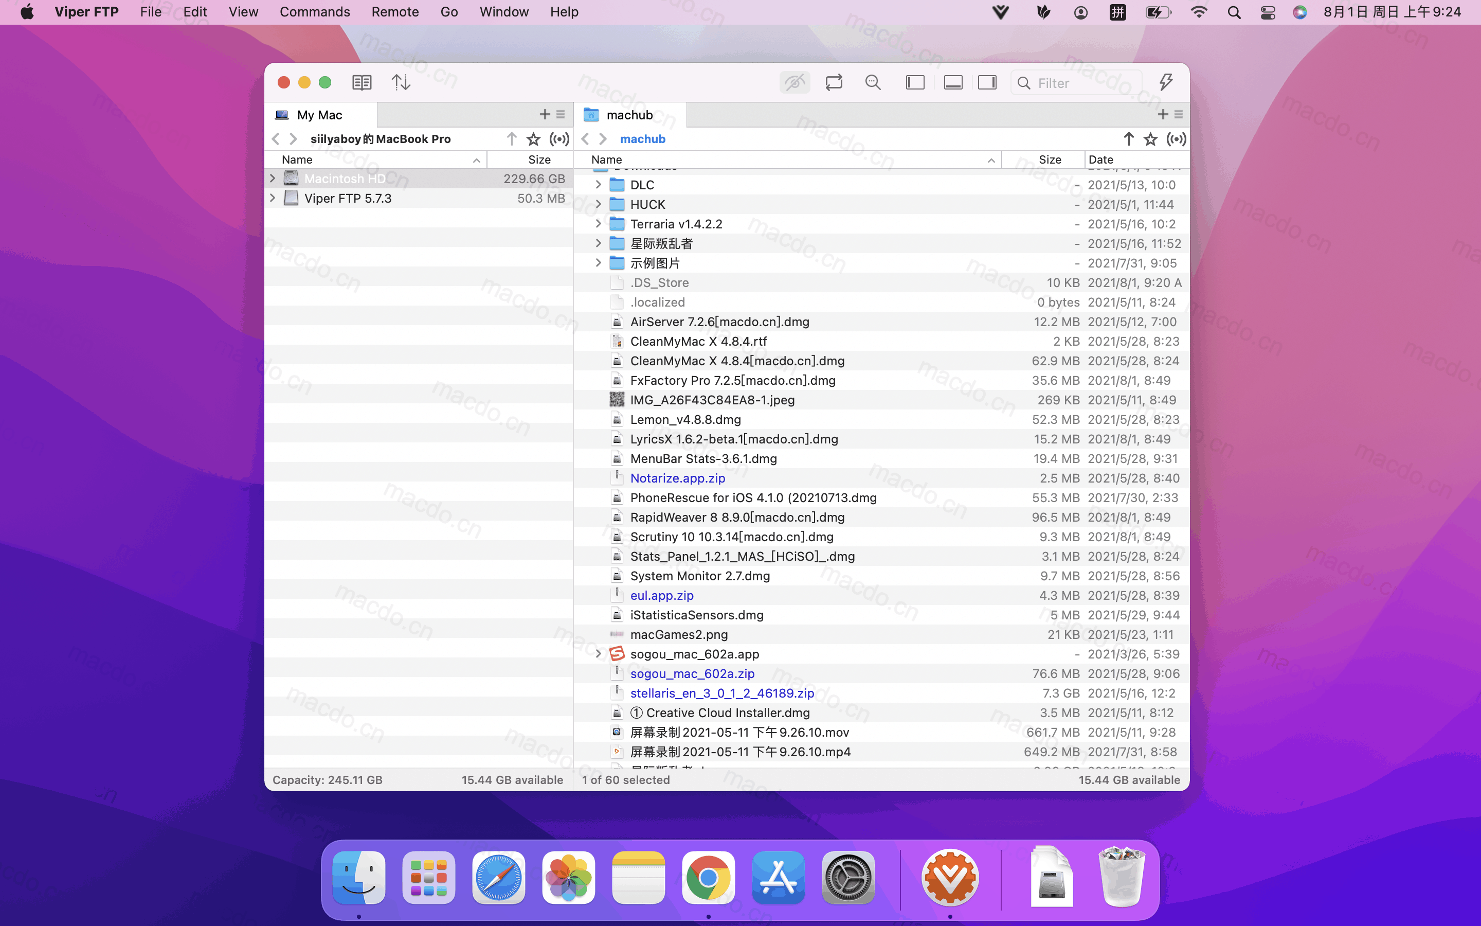The height and width of the screenshot is (926, 1481).
Task: Expand the Macintosh HD tree item
Action: click(272, 178)
